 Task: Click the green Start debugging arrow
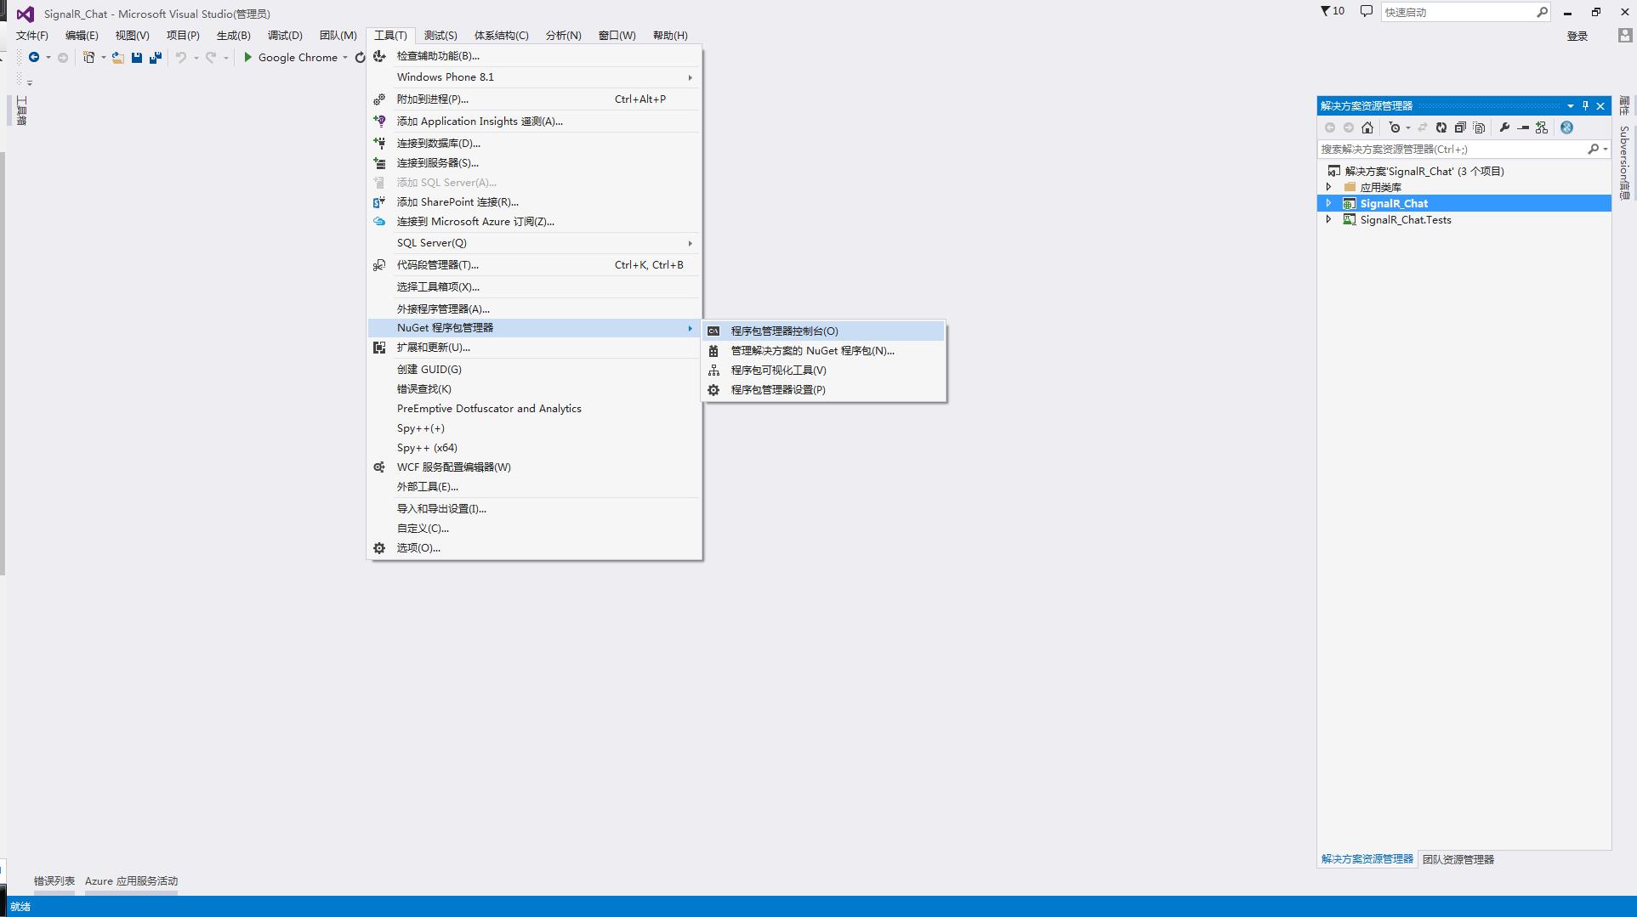coord(247,57)
